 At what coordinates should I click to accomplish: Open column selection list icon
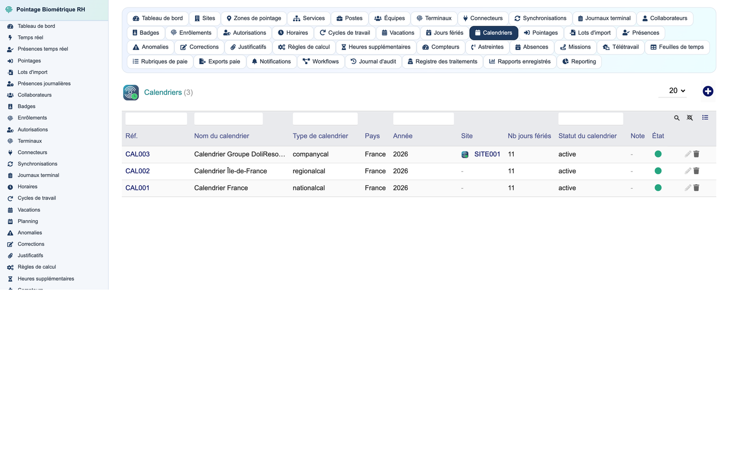click(705, 118)
